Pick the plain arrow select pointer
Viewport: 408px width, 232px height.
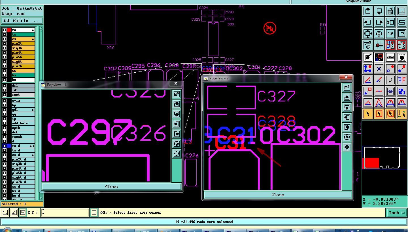click(368, 114)
